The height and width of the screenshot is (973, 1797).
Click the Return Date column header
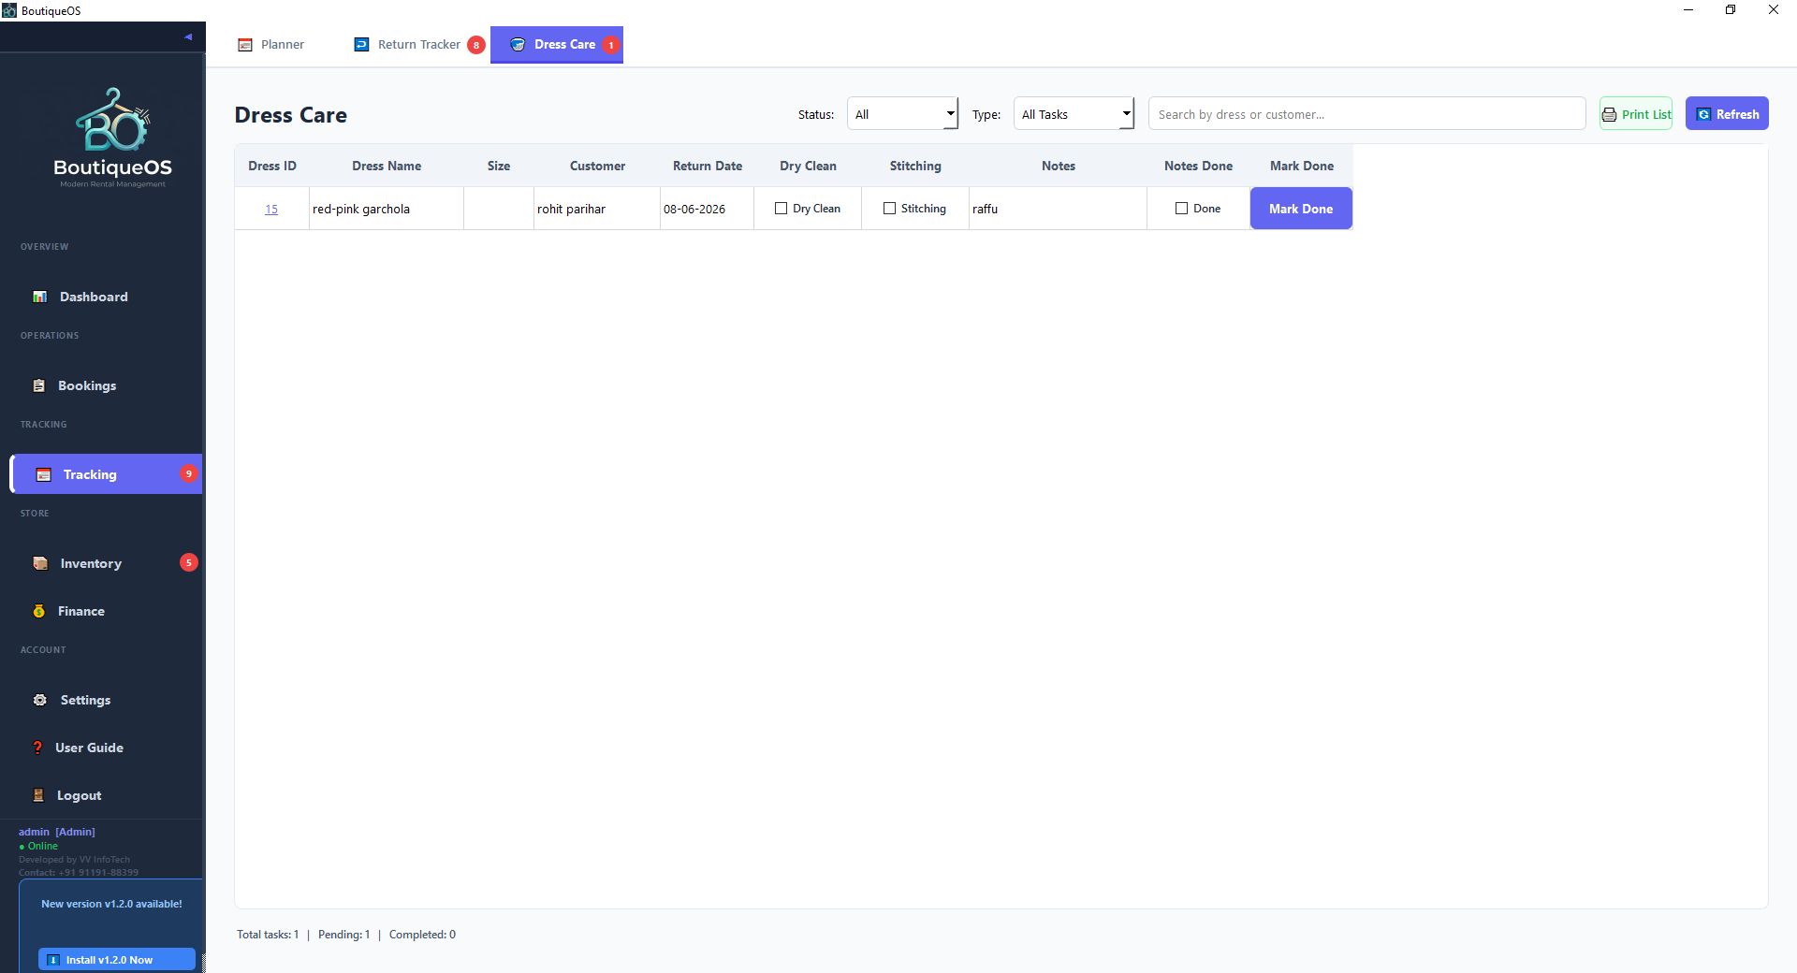[708, 166]
